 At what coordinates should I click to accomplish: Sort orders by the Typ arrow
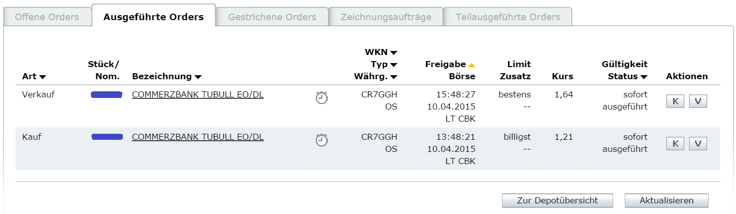394,65
